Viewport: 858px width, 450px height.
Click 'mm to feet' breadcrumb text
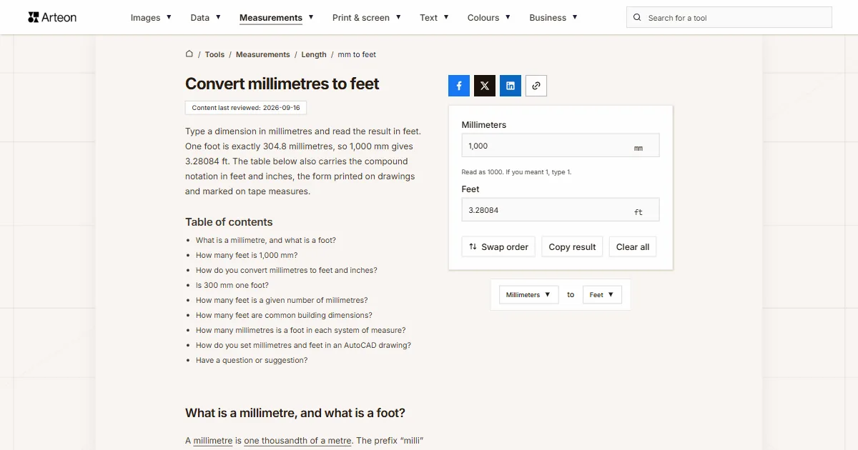pyautogui.click(x=357, y=54)
